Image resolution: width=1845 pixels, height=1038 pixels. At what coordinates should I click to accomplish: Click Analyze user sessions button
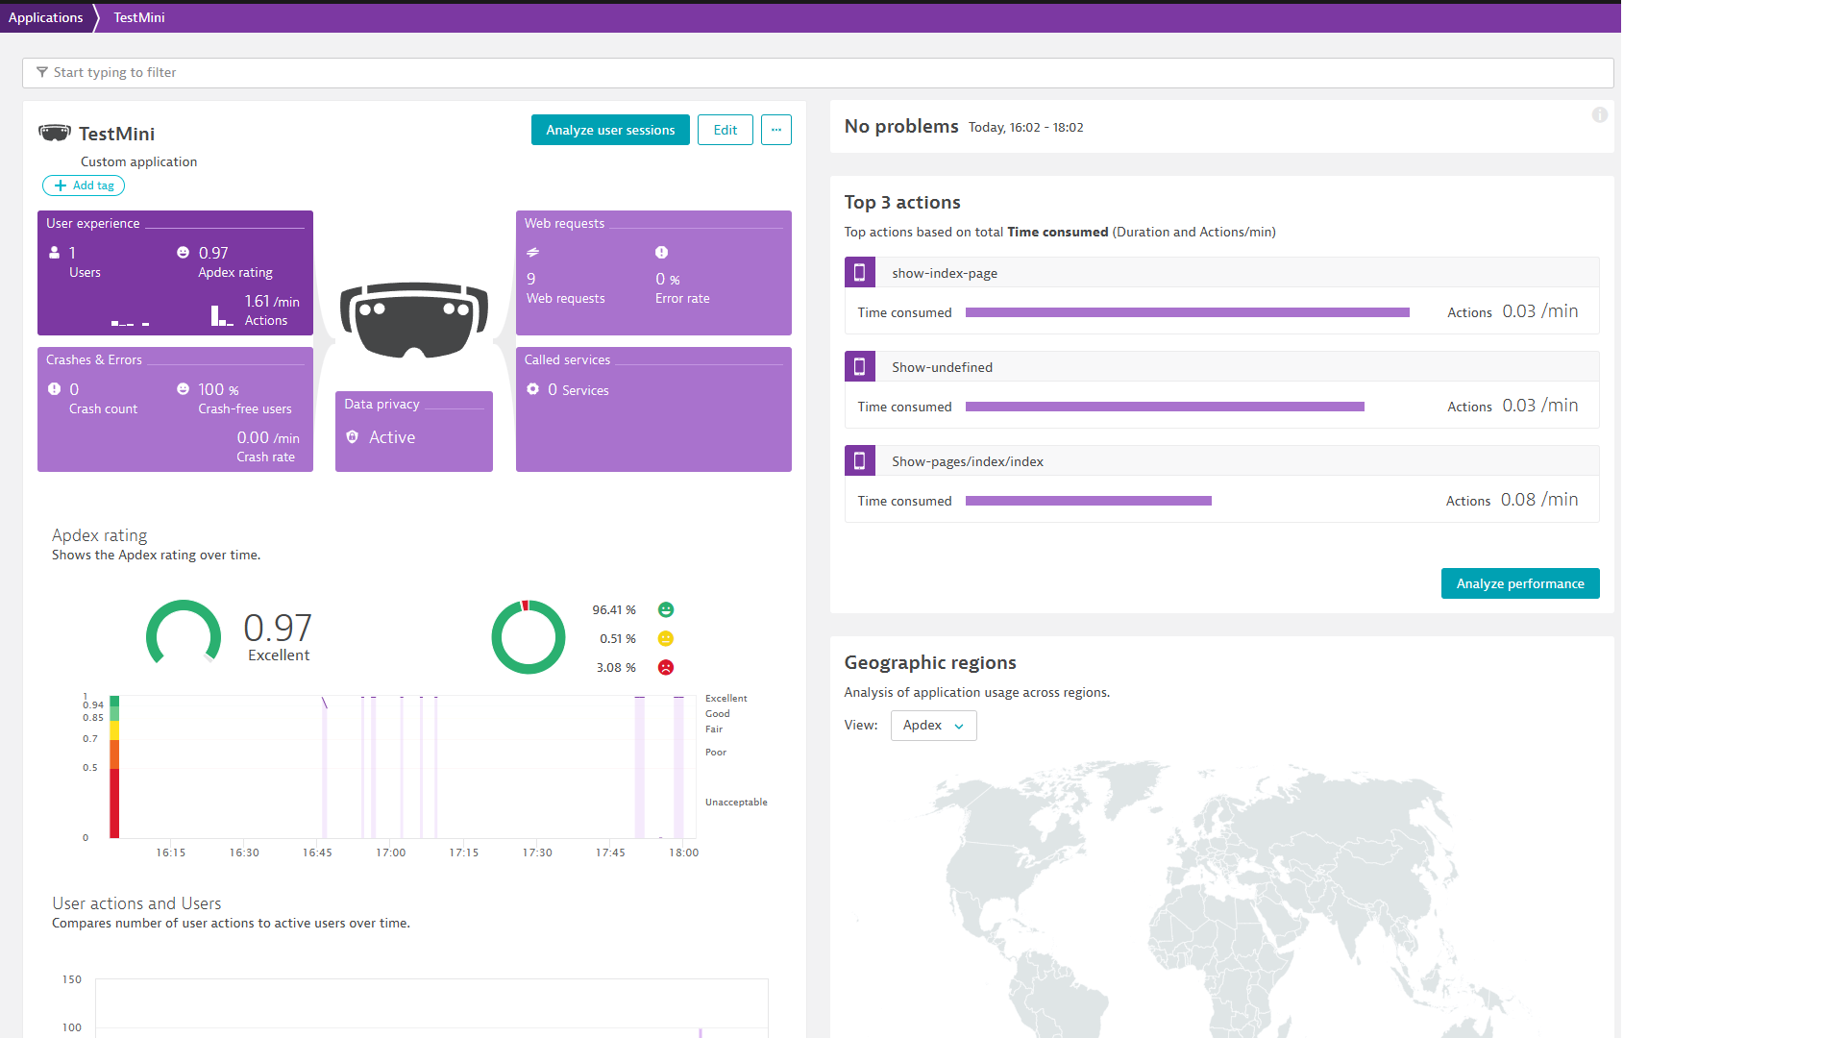(x=610, y=130)
